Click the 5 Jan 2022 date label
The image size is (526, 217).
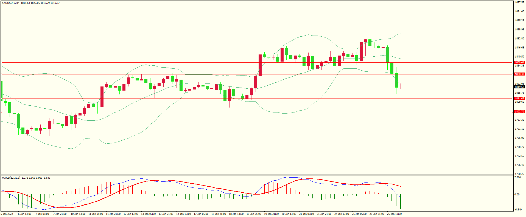click(7, 214)
